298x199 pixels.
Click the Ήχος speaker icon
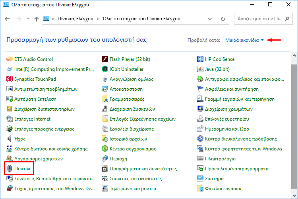9,139
